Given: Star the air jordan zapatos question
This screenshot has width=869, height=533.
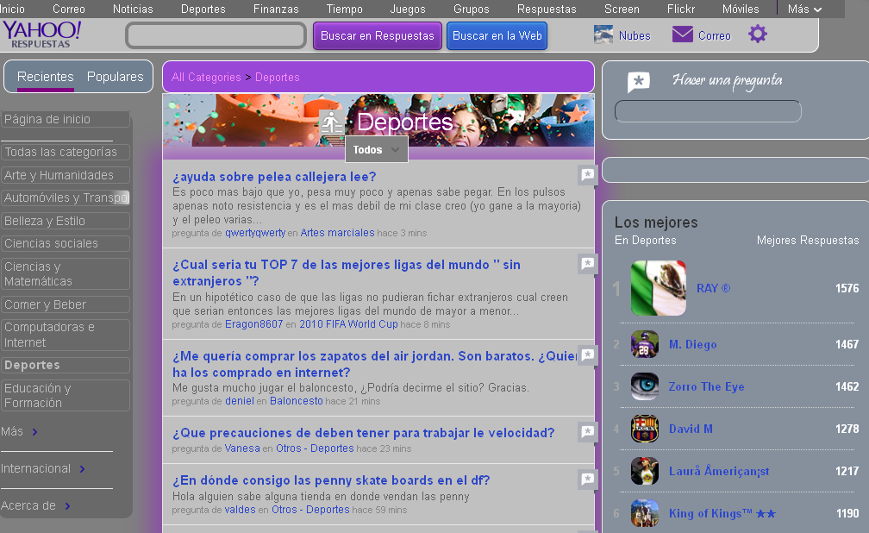Looking at the screenshot, I should (x=587, y=355).
